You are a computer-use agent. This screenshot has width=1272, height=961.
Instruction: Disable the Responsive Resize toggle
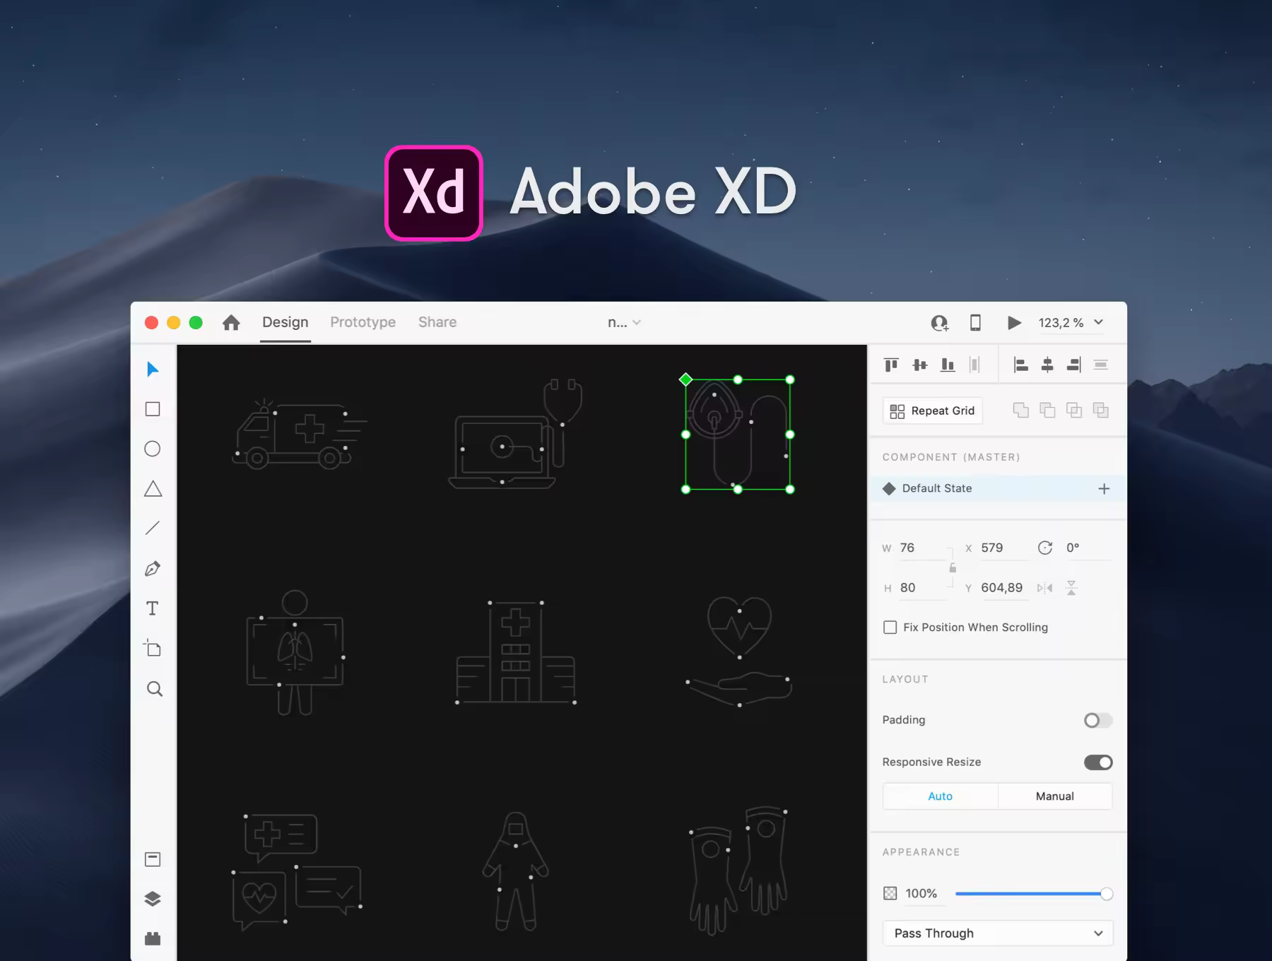[x=1098, y=762]
